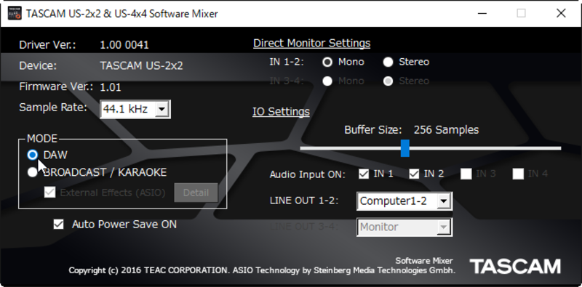Image resolution: width=582 pixels, height=287 pixels.
Task: Toggle the IN 2 audio input checkbox
Action: point(414,174)
